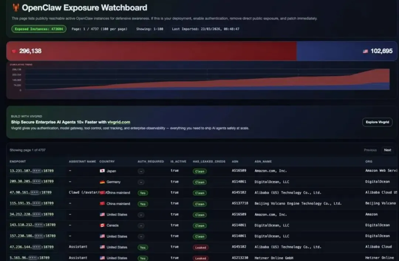Viewport: 399px width, 261px height.
Task: Open endpoint 47.90.161 link
Action: 31,193
